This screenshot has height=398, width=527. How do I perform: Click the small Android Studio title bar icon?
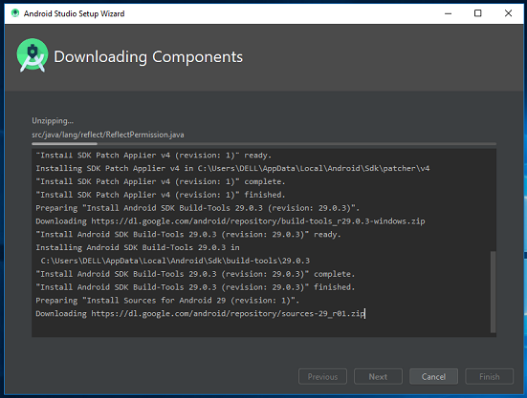tap(14, 13)
